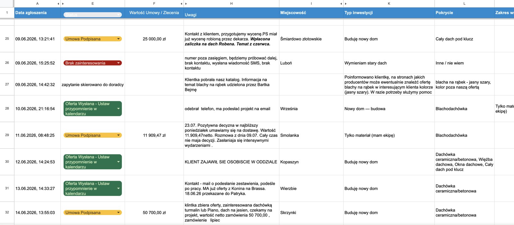Select date cell 14.06.2026, 13:55:03

click(37, 212)
